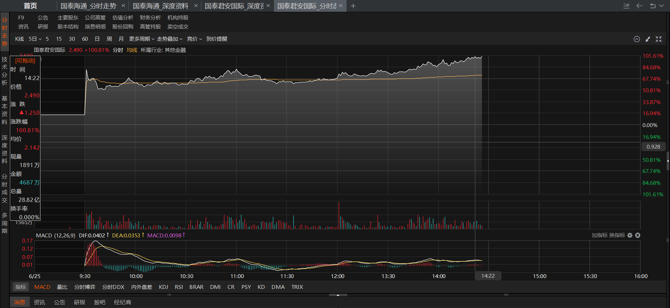Close the 国泰海通_分时走势 tab
This screenshot has width=670, height=308.
123,6
